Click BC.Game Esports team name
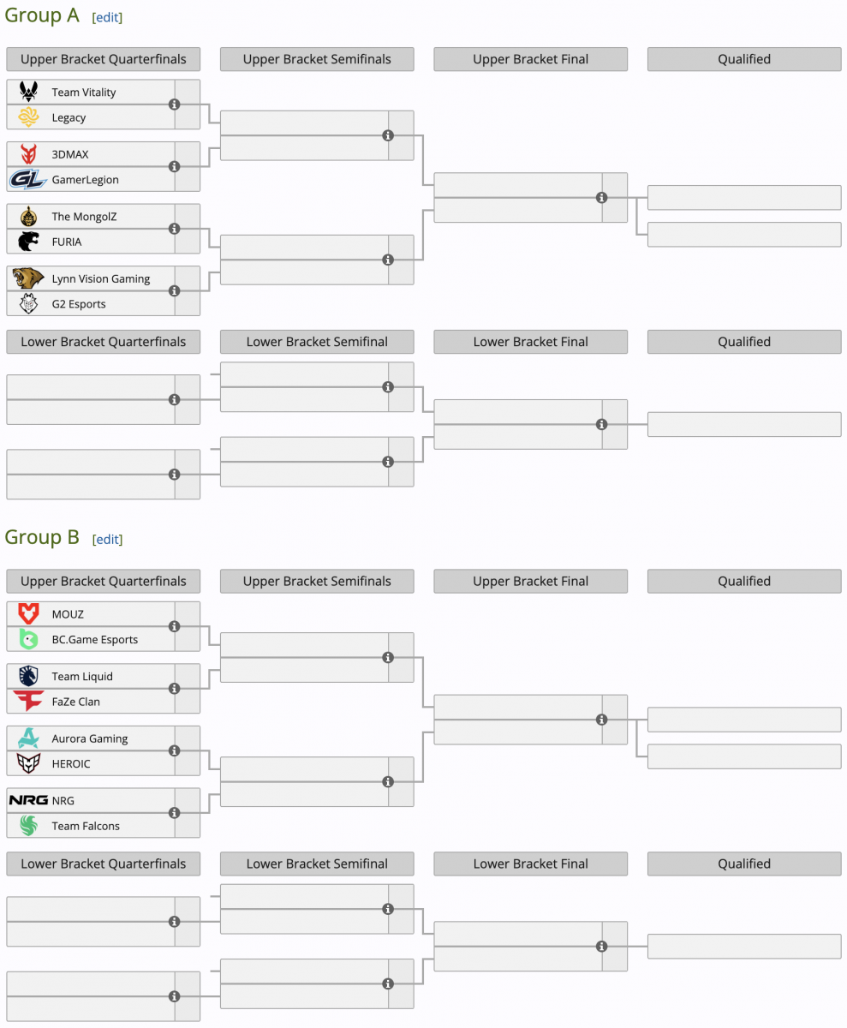This screenshot has height=1028, width=847. [x=94, y=640]
